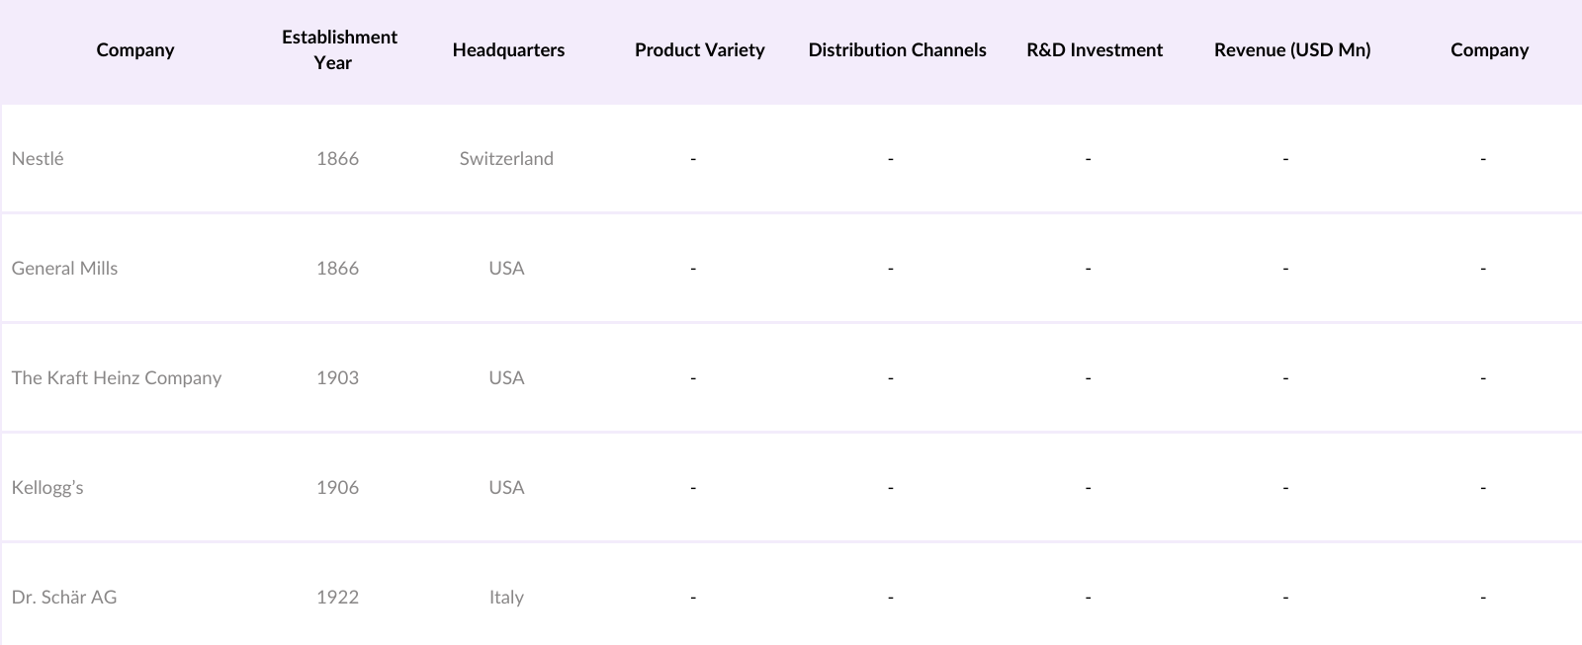The image size is (1582, 645).
Task: Click the first Company column header
Action: (x=135, y=49)
